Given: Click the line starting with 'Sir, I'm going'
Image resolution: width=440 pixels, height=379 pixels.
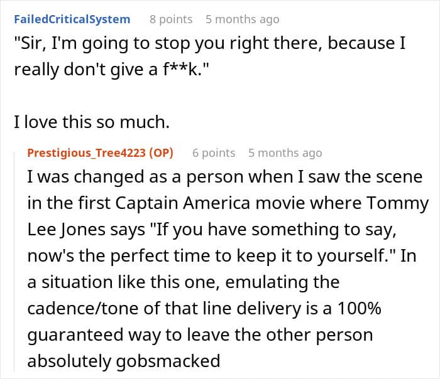Looking at the screenshot, I should (x=210, y=43).
